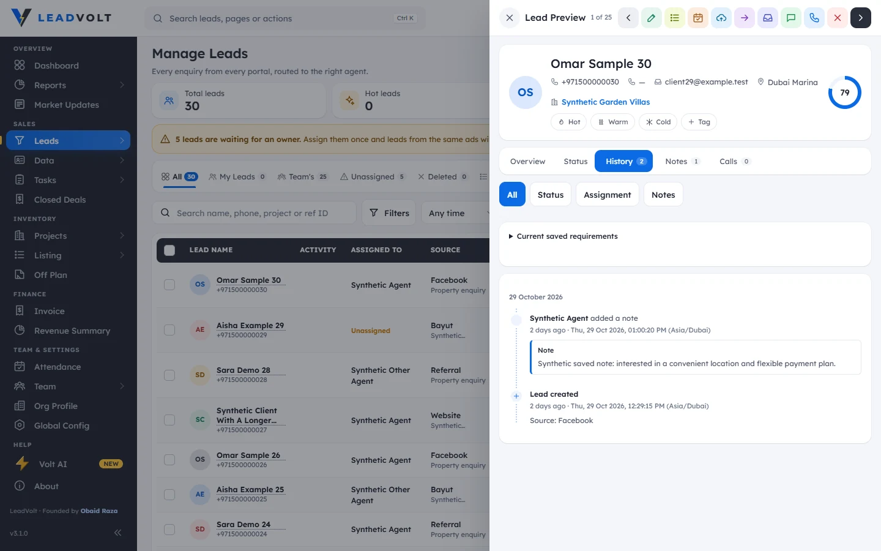Expand the Projects submenu in sidebar
The image size is (881, 551).
point(122,236)
